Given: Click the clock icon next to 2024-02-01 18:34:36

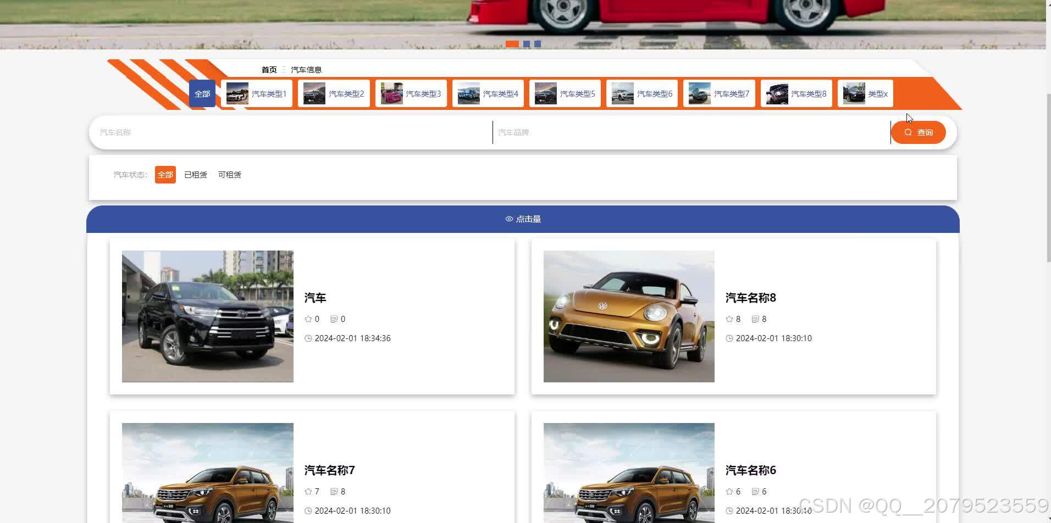Looking at the screenshot, I should (308, 338).
